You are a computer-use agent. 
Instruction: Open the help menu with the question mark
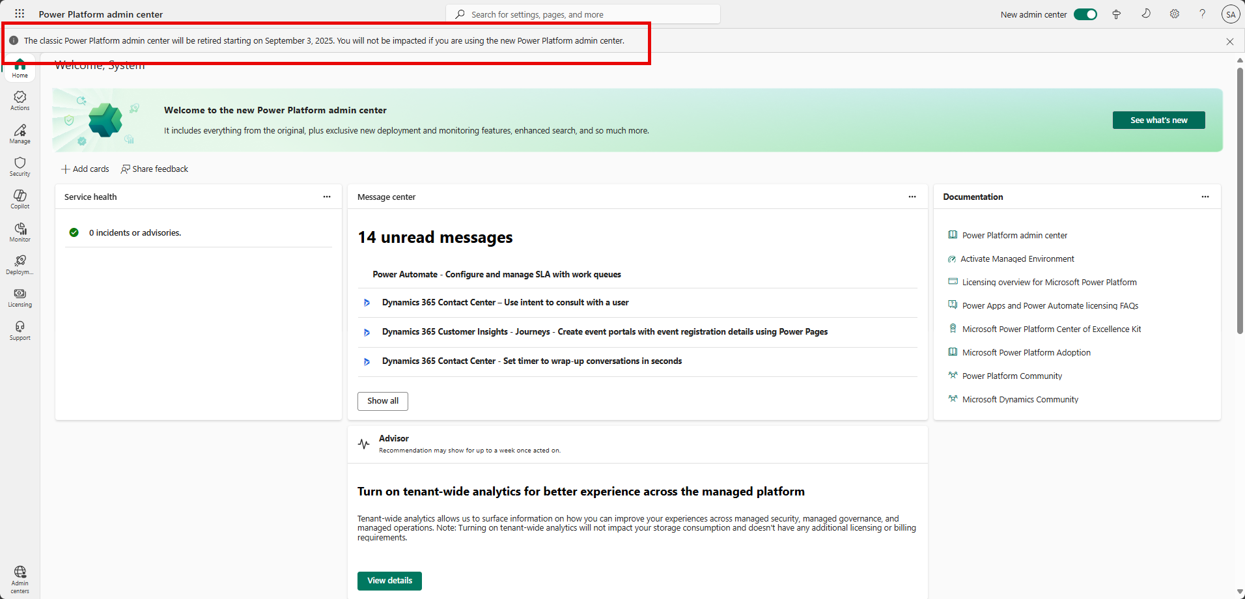(1202, 14)
